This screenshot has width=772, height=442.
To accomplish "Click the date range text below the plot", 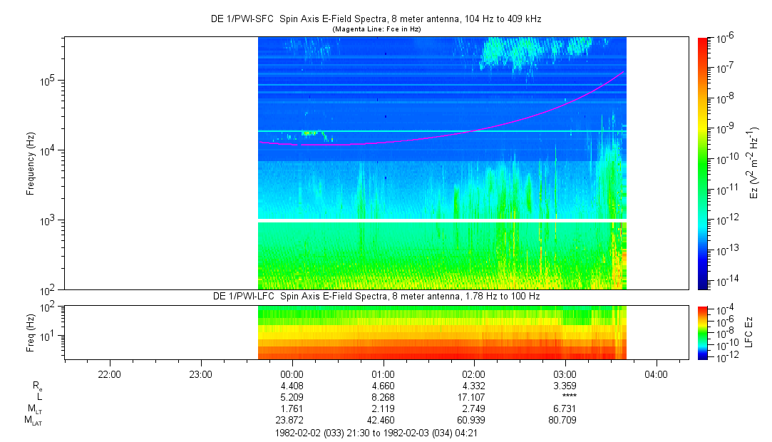I will click(376, 433).
